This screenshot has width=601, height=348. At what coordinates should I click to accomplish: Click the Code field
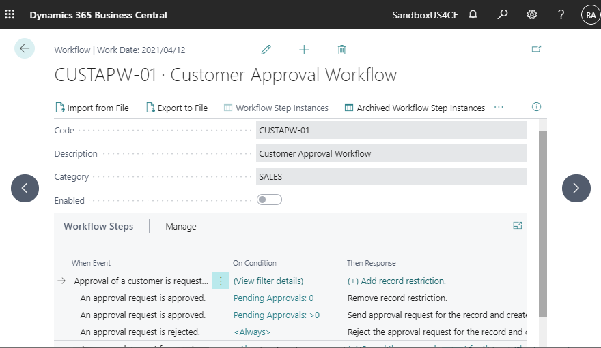391,130
